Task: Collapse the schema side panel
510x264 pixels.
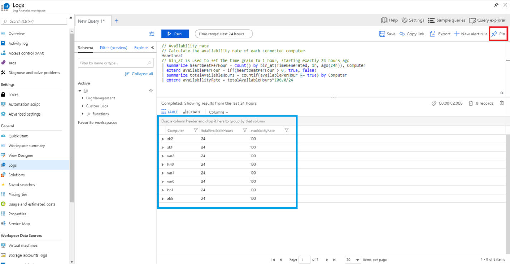Action: tap(152, 48)
